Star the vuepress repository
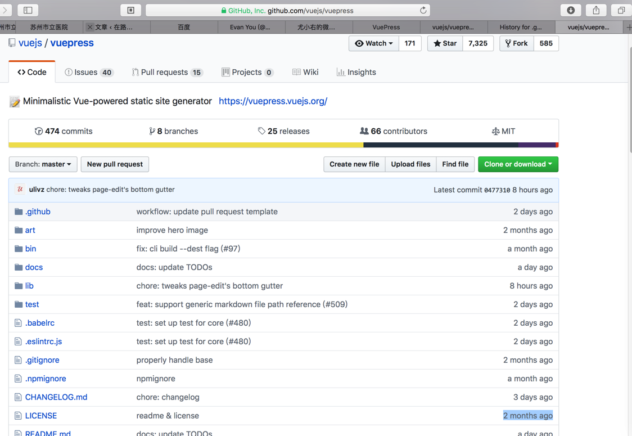Viewport: 632px width, 436px height. tap(445, 43)
